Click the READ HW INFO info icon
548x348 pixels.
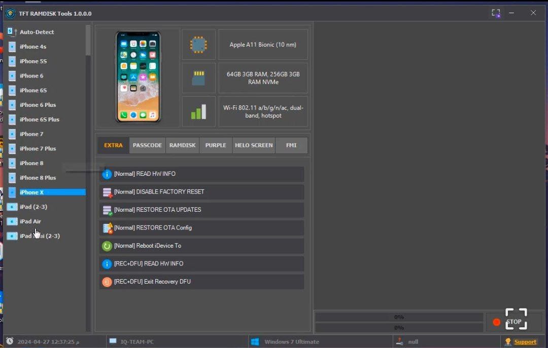(107, 174)
